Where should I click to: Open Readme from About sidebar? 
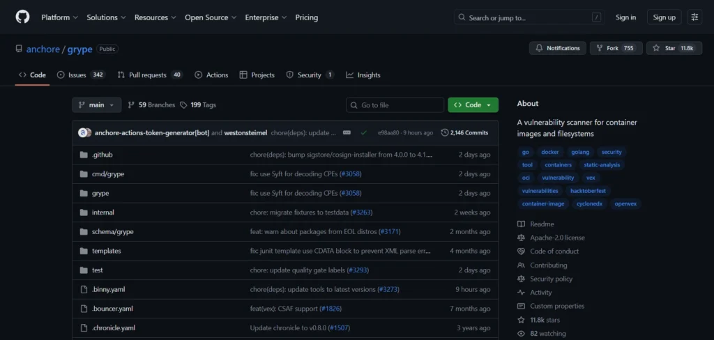[536, 224]
